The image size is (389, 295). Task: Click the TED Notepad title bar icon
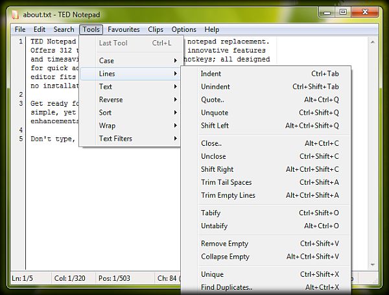click(x=16, y=14)
